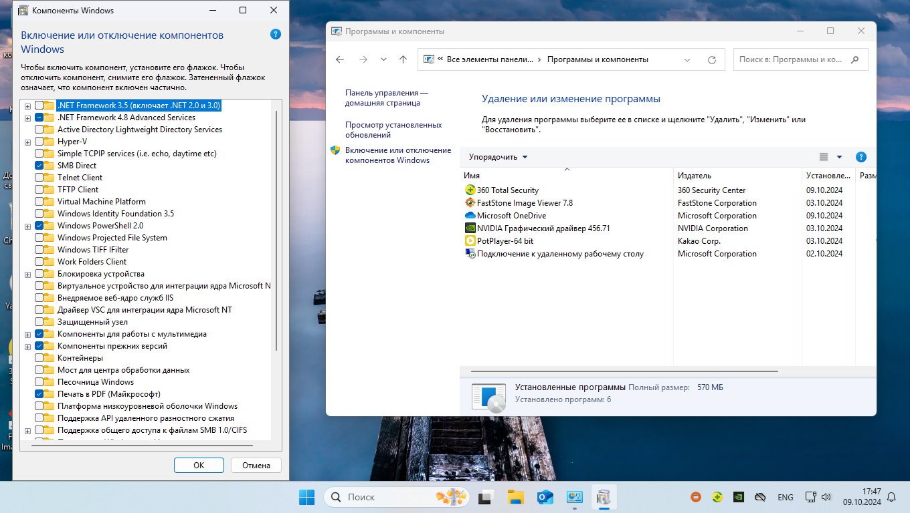
Task: Click the help icon in Programs toolbar
Action: 861,157
